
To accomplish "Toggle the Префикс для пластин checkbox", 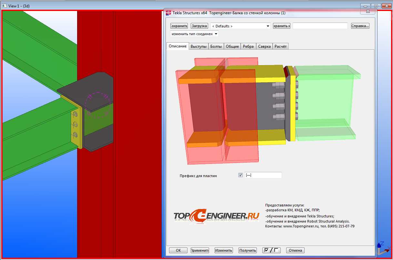I will (240, 175).
